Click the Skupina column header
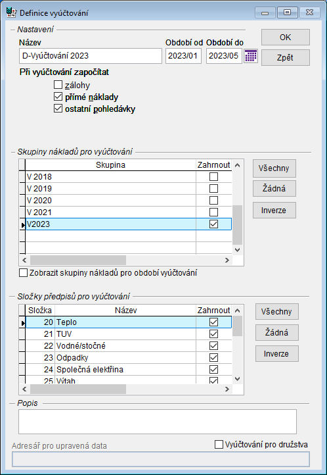 [110, 165]
